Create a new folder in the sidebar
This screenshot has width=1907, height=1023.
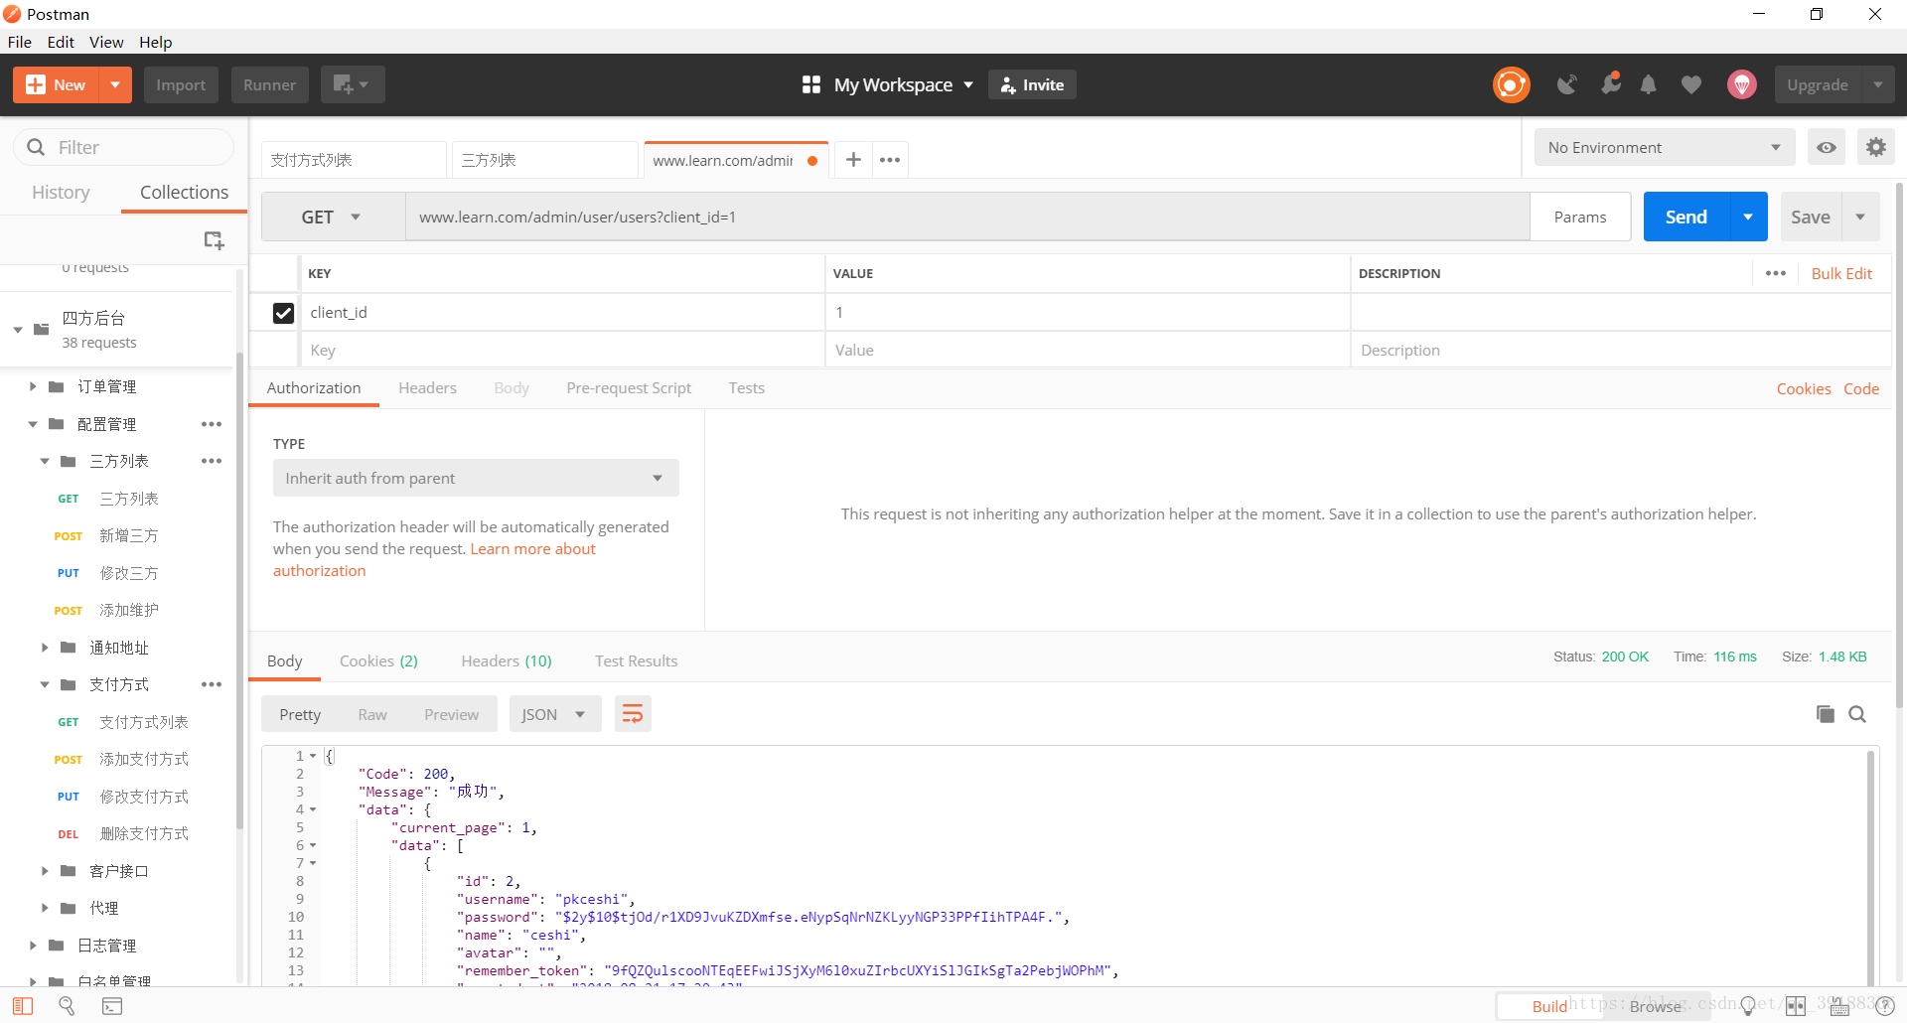[x=214, y=239]
